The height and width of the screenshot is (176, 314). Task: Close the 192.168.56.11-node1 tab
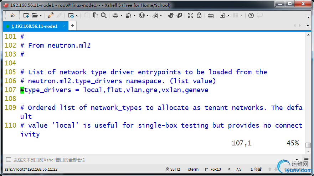[x=63, y=26]
